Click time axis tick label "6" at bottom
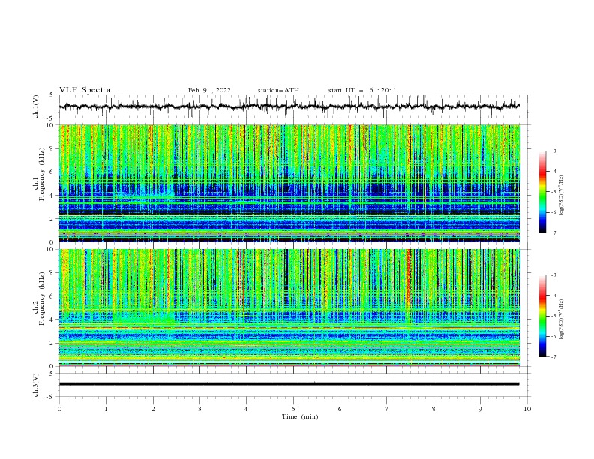The height and width of the screenshot is (459, 594). pyautogui.click(x=340, y=409)
